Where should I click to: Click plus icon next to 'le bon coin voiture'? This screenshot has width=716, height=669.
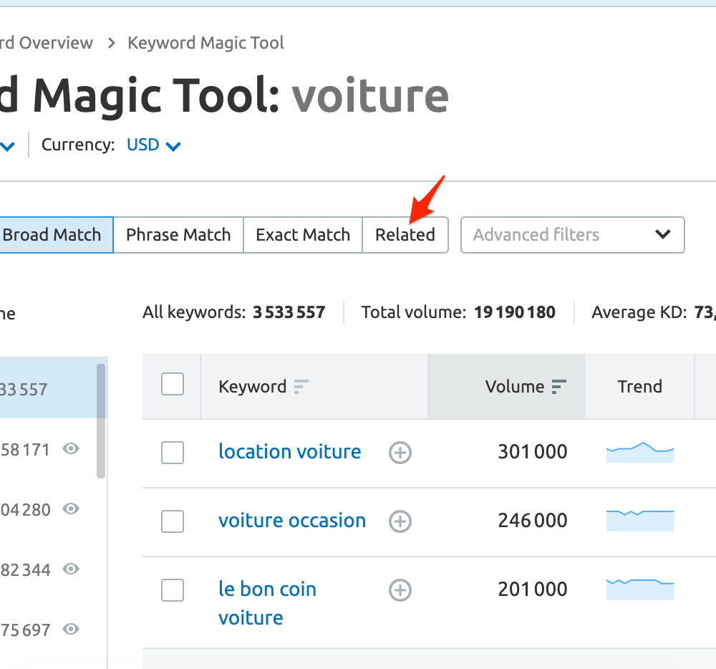(400, 590)
